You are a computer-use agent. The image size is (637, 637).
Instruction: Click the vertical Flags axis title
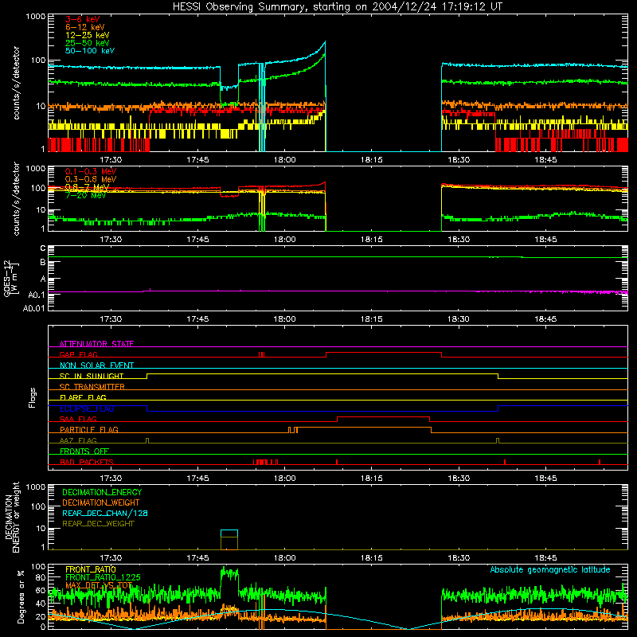(x=33, y=397)
